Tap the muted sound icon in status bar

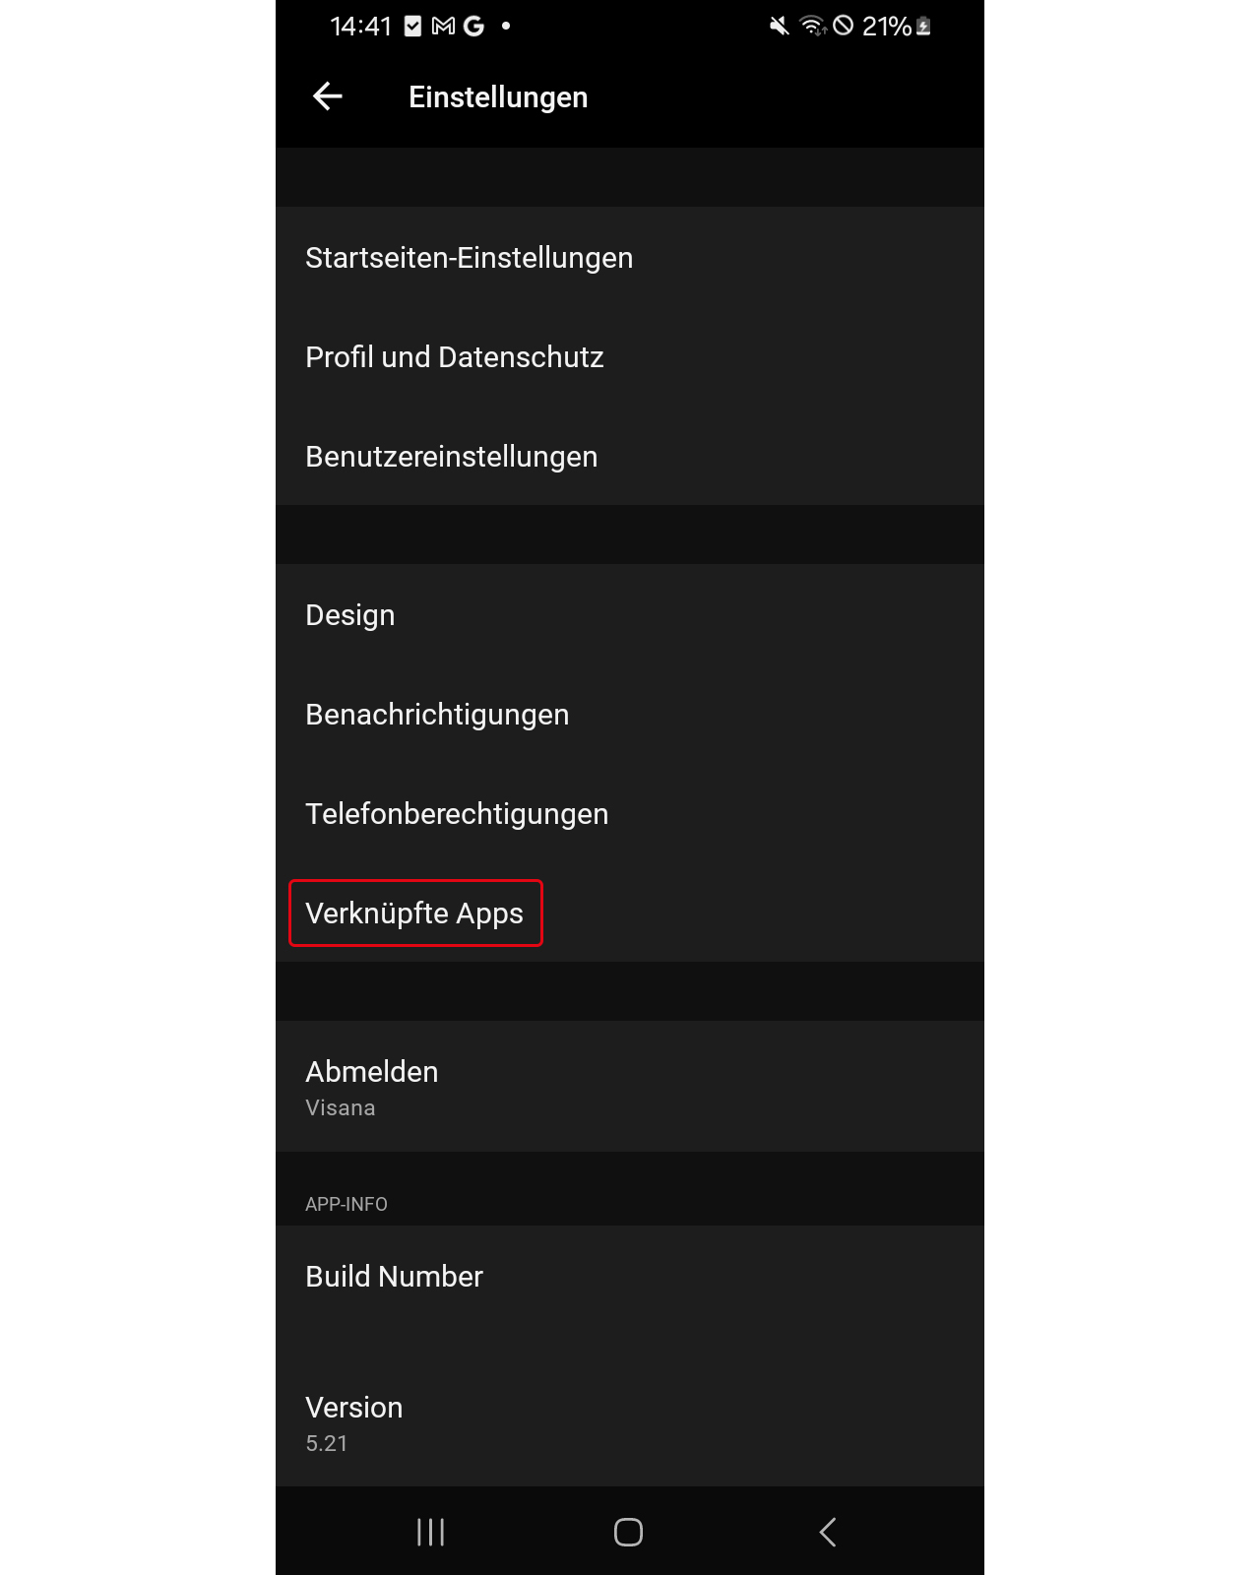(x=780, y=26)
